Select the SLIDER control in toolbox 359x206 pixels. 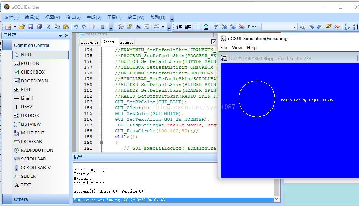(x=28, y=176)
